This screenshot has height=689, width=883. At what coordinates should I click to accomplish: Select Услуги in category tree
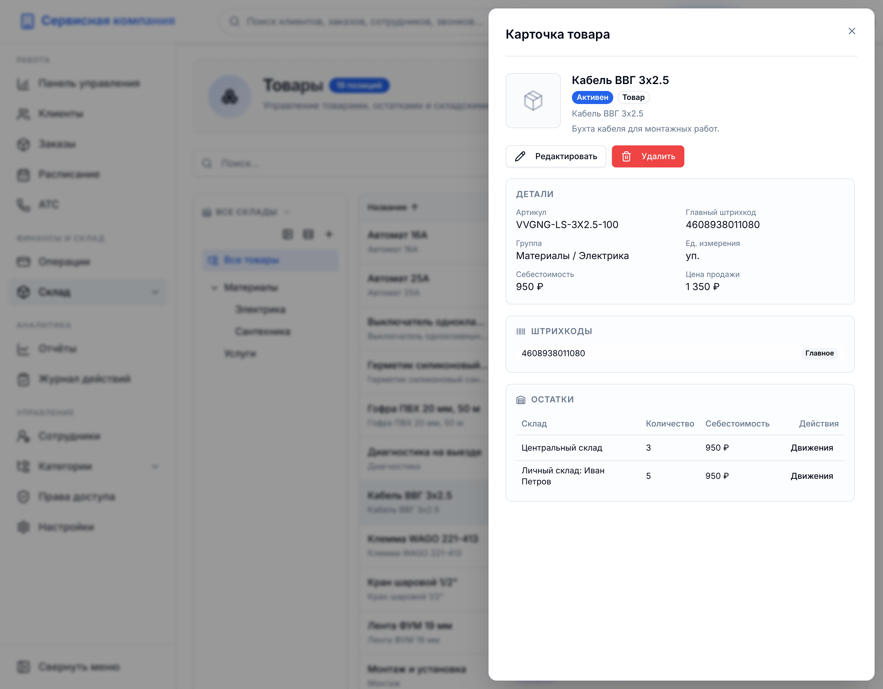[240, 354]
